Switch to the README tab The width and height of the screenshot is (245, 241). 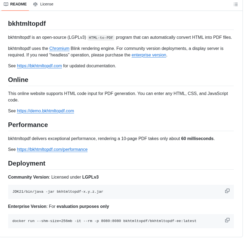(x=18, y=4)
